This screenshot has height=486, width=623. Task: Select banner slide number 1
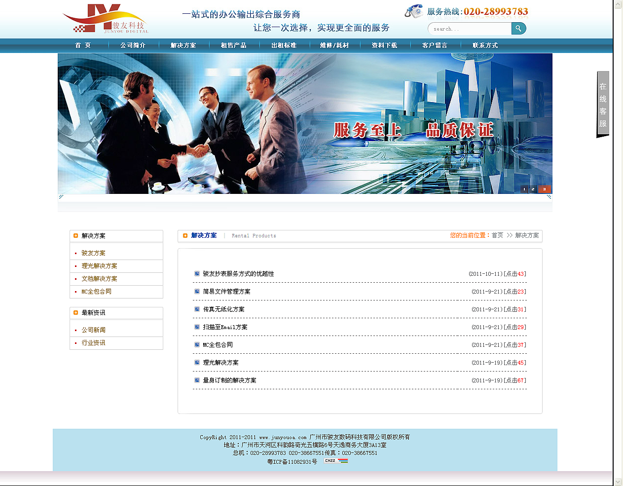click(524, 189)
